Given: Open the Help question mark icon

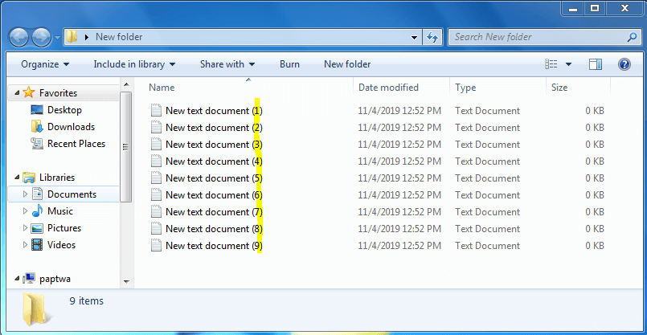Looking at the screenshot, I should point(624,64).
